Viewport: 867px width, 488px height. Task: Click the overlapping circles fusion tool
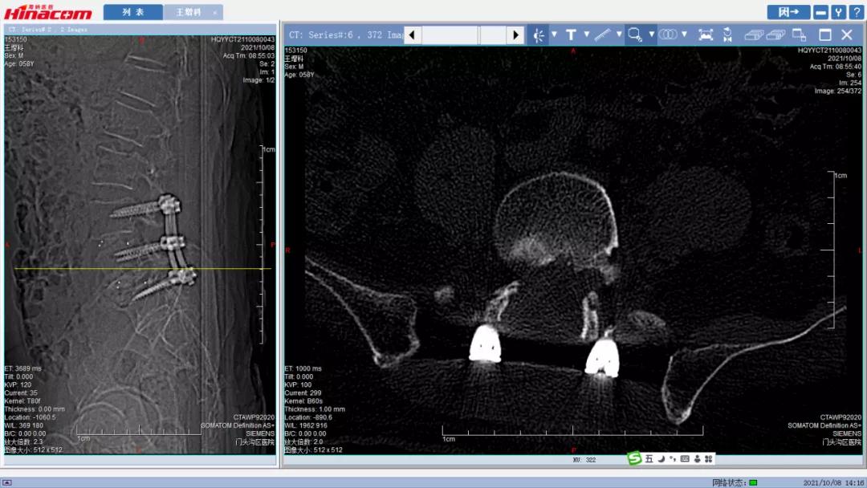668,35
